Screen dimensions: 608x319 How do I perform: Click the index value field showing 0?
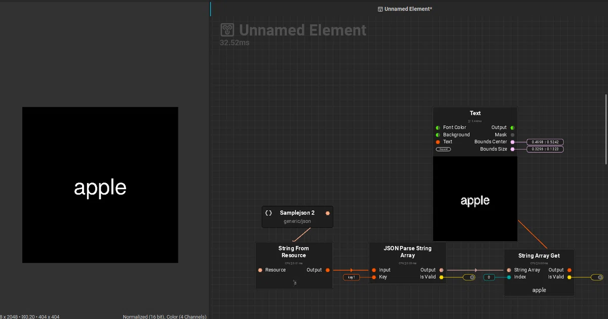click(x=489, y=277)
